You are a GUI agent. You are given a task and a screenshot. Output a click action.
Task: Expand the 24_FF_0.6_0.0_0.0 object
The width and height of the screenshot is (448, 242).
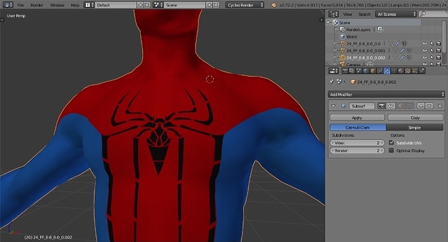[335, 44]
